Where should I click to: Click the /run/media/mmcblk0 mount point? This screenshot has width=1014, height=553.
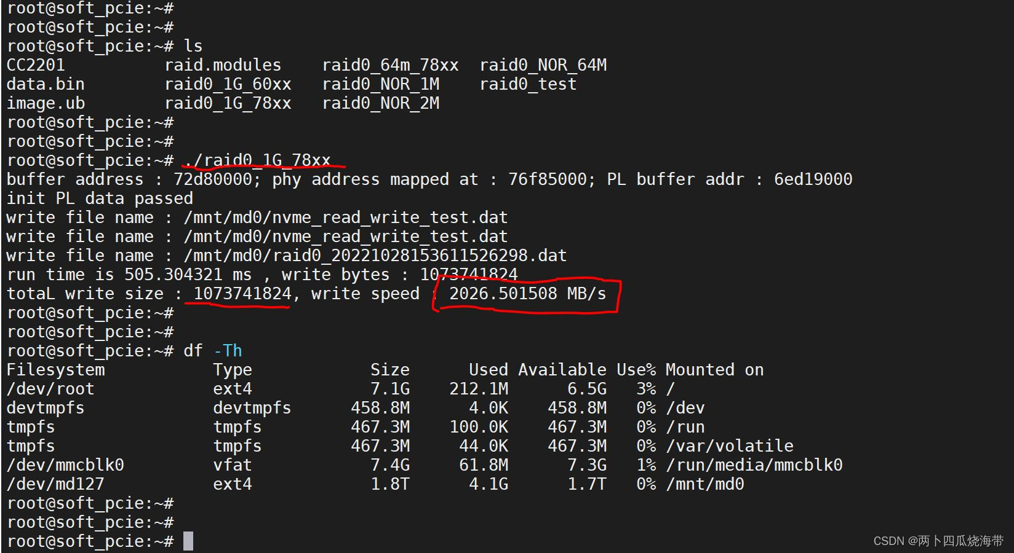coord(754,465)
